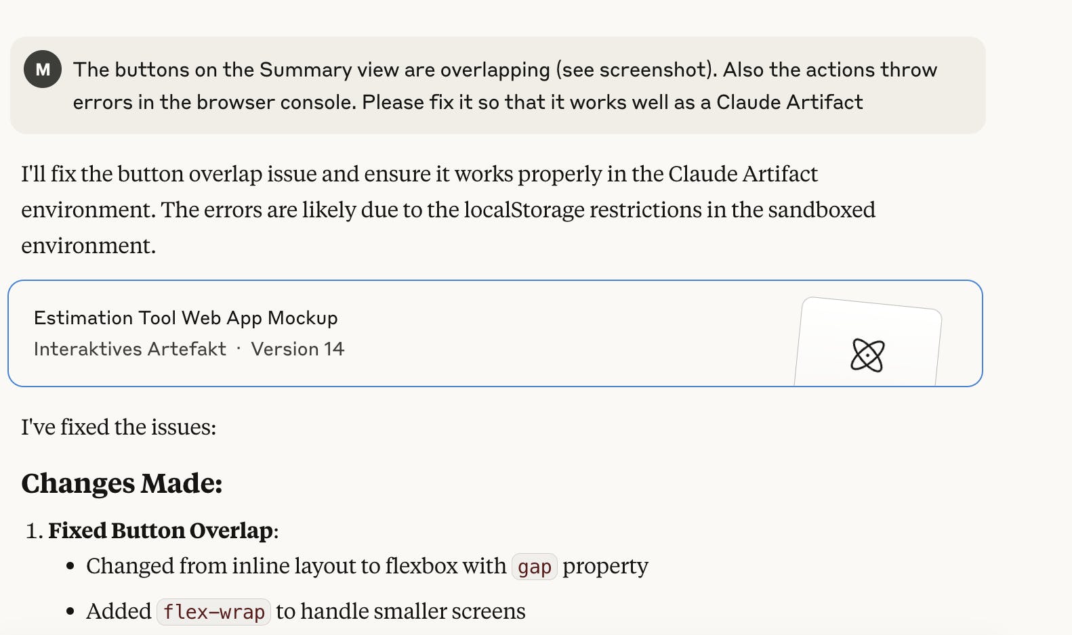Click the text 'I've fixed the issues:'
The width and height of the screenshot is (1072, 635).
[119, 427]
